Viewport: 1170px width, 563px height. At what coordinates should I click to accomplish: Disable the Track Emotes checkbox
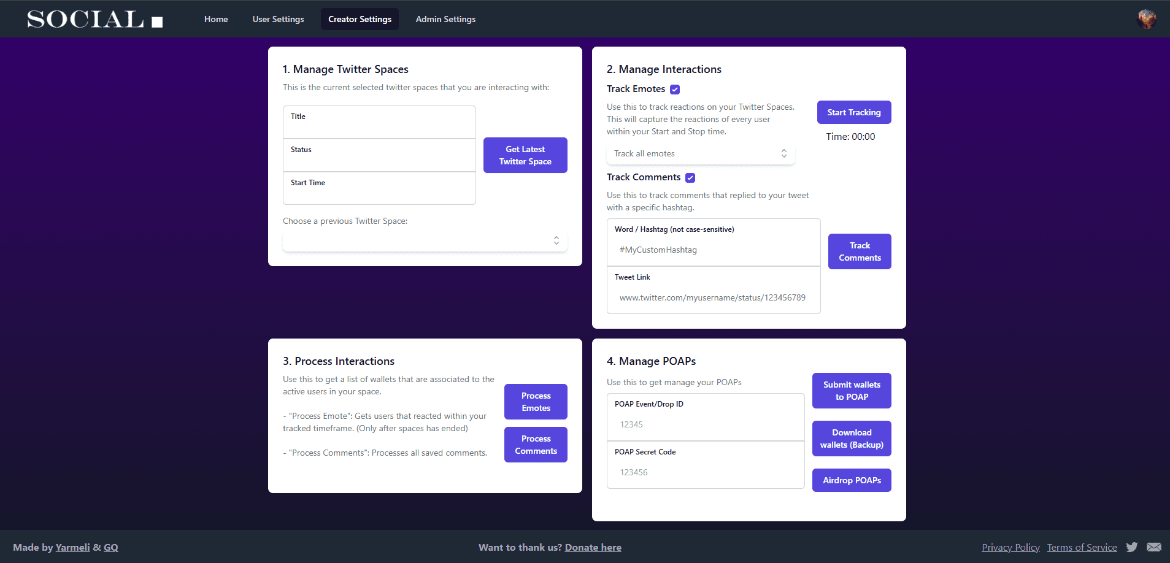point(674,89)
